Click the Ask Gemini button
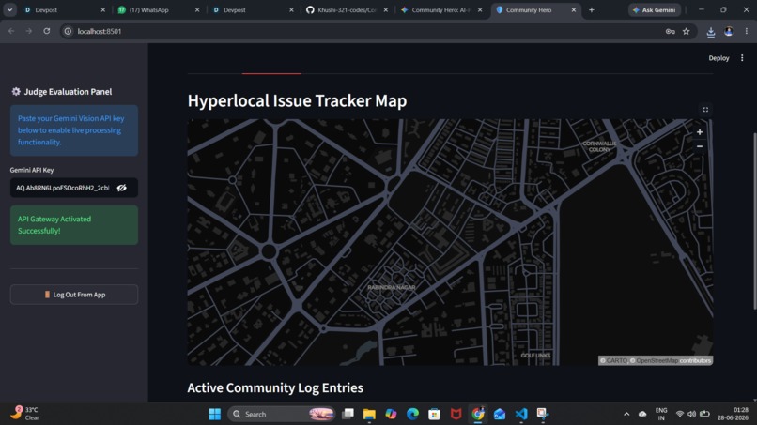 pyautogui.click(x=655, y=9)
